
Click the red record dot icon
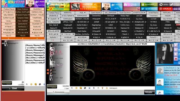176,59
